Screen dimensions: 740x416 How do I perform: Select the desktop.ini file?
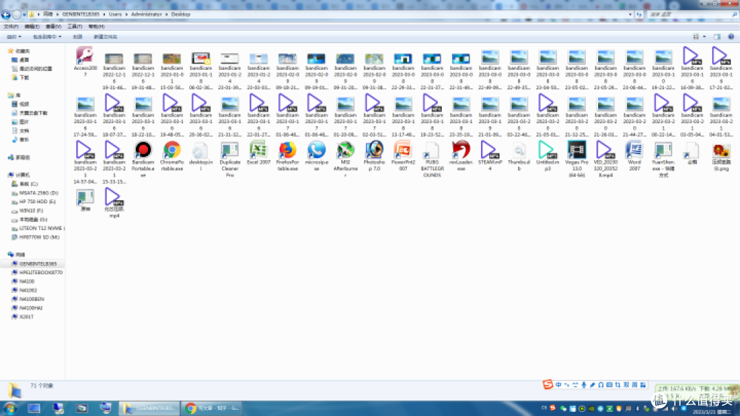tap(201, 156)
